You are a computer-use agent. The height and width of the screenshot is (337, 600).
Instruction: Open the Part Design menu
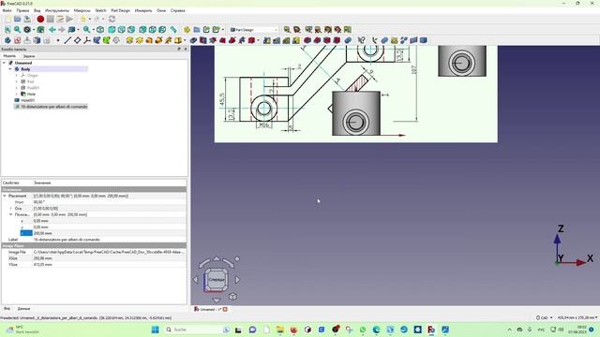click(x=121, y=10)
